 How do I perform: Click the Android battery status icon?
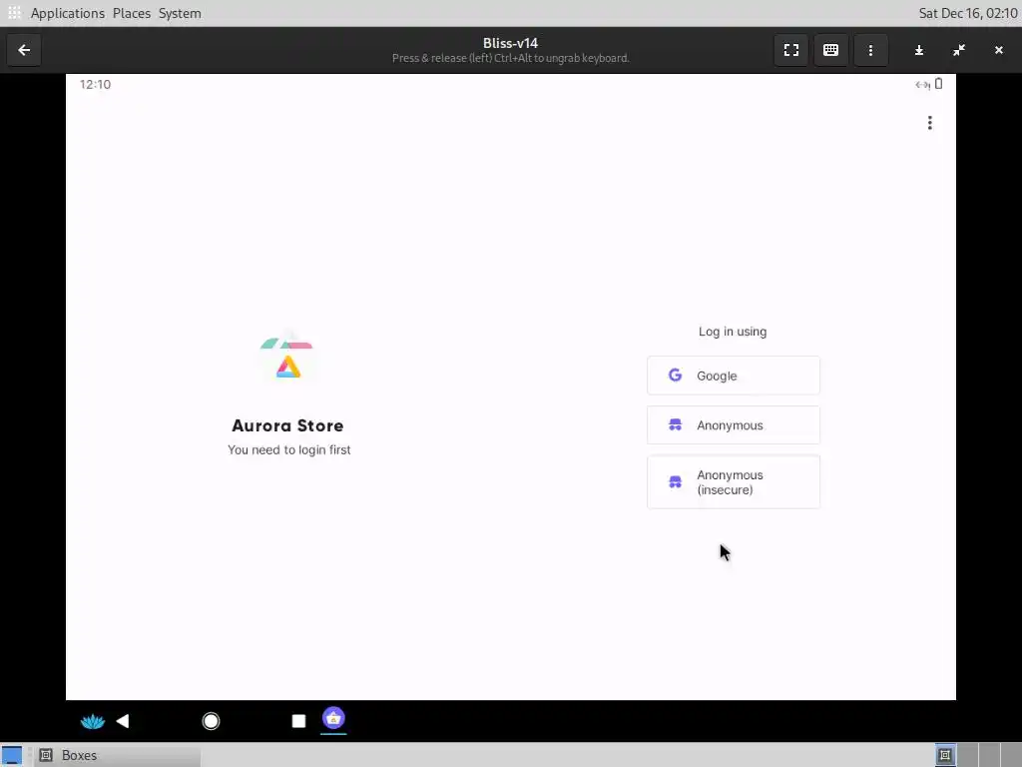(x=938, y=84)
